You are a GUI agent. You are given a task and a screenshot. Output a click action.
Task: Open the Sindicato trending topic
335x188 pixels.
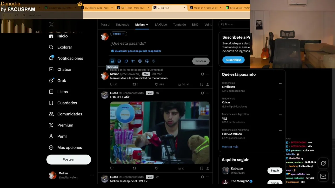click(228, 87)
